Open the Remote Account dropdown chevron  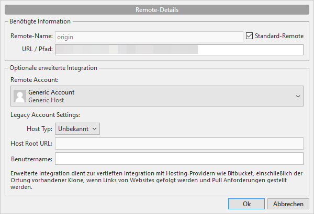298,97
